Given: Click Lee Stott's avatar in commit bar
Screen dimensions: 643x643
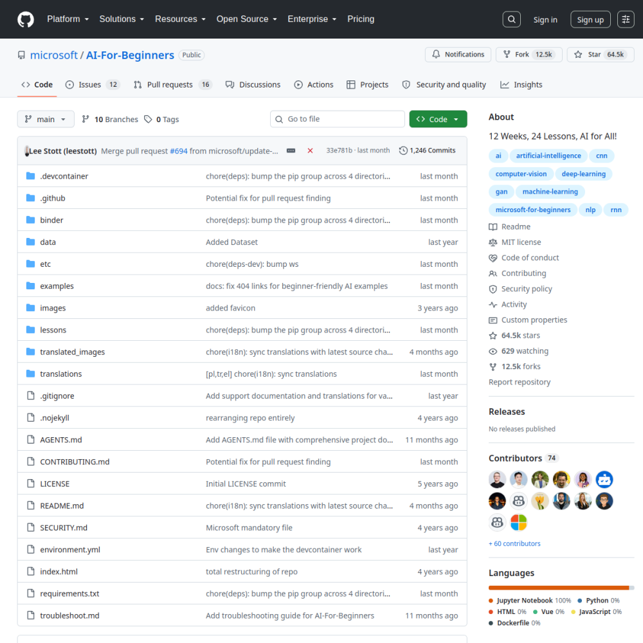Looking at the screenshot, I should pos(26,151).
